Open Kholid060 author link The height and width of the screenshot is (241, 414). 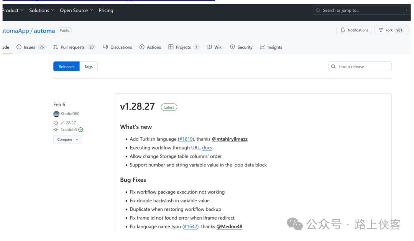[70, 114]
